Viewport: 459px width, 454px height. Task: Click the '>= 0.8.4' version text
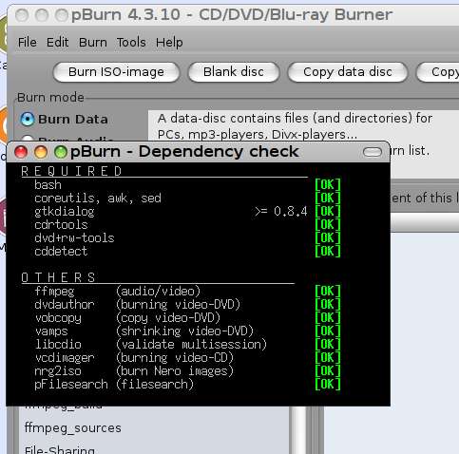[x=281, y=211]
